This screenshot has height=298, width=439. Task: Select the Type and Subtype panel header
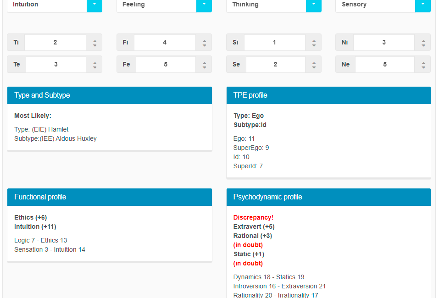[x=110, y=95]
